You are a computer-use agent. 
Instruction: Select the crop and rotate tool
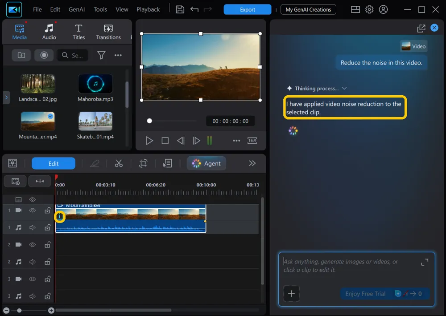[143, 163]
